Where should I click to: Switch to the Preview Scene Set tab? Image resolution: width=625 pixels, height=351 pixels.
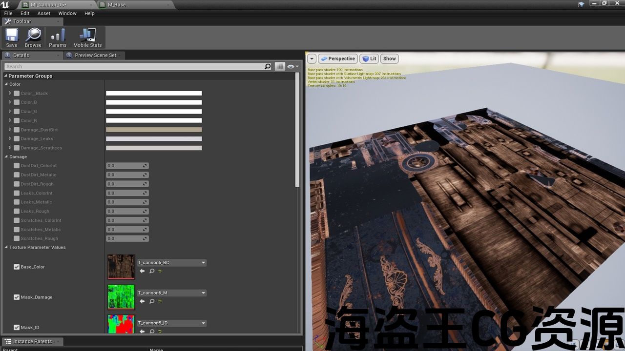click(95, 55)
